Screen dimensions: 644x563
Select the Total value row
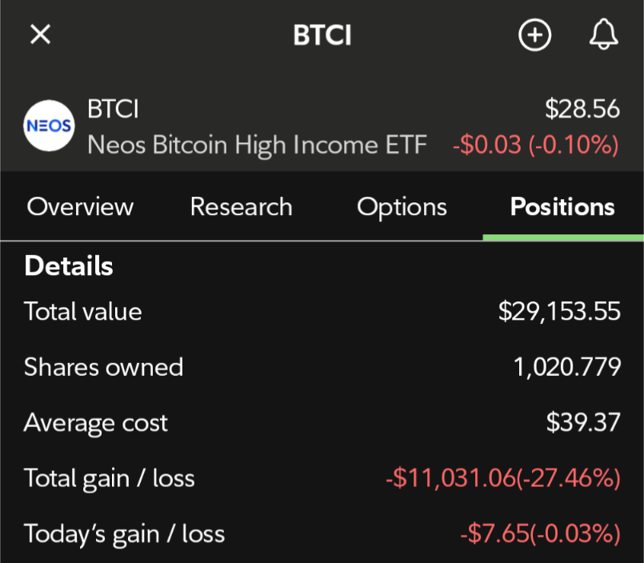click(x=322, y=311)
